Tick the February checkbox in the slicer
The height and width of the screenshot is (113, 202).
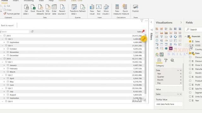pos(8,68)
